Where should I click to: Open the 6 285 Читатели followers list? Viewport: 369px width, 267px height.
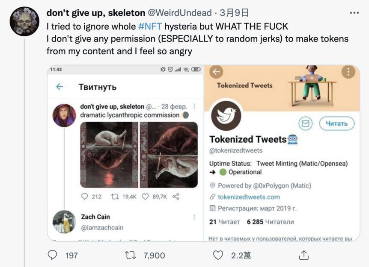270,222
